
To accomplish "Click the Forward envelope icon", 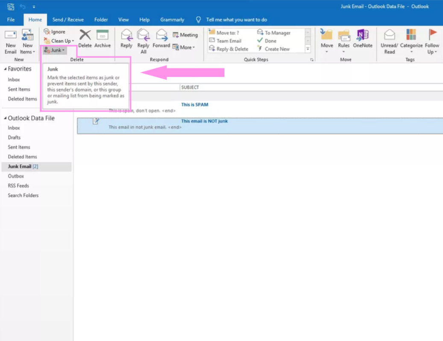I will pos(161,35).
